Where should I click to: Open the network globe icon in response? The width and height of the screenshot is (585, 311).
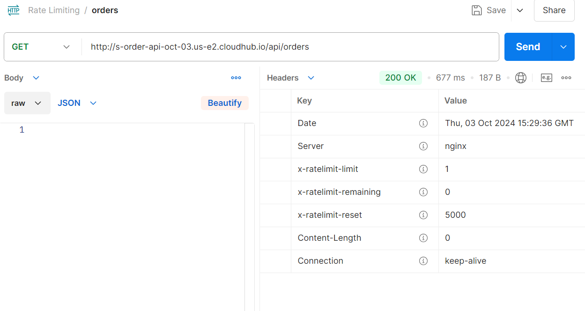point(520,78)
